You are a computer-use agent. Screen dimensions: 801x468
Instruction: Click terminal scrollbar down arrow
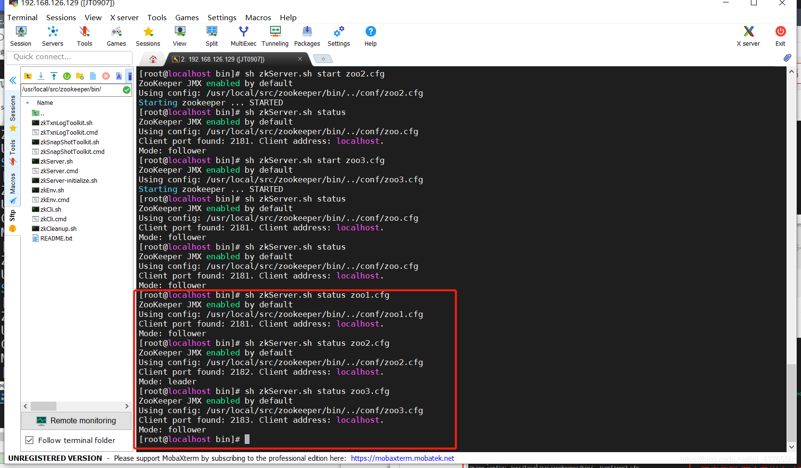pyautogui.click(x=791, y=447)
